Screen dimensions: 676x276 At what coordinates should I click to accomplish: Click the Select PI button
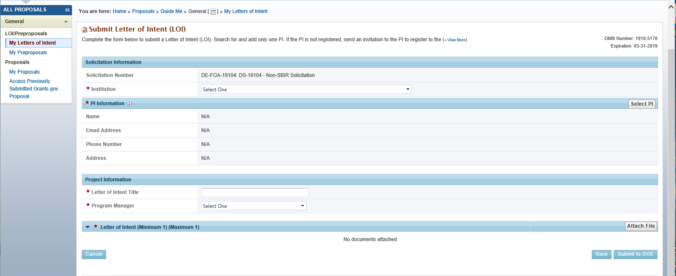pos(641,104)
